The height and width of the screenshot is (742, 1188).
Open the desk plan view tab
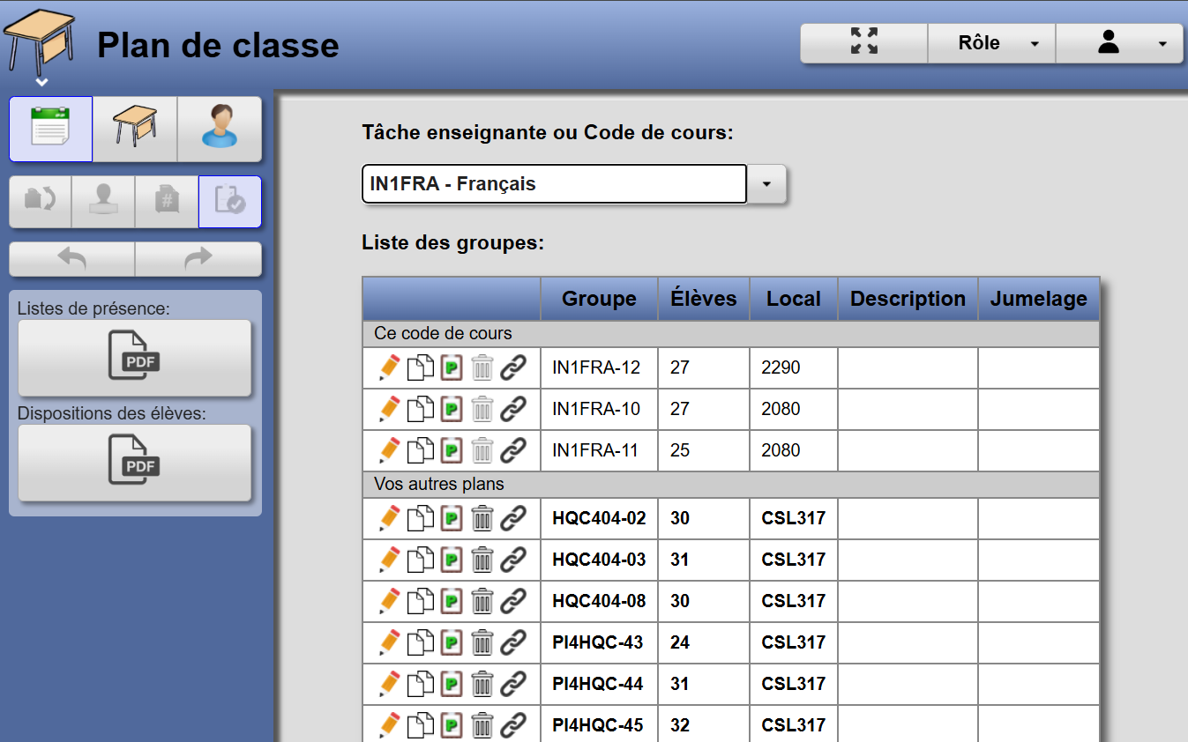pos(135,129)
